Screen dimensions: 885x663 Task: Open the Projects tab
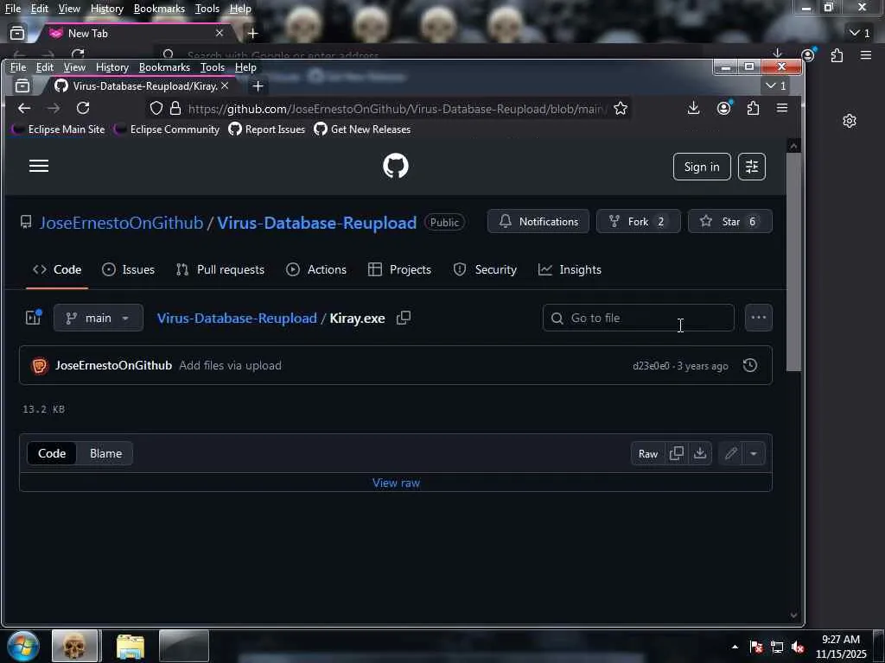click(x=399, y=269)
